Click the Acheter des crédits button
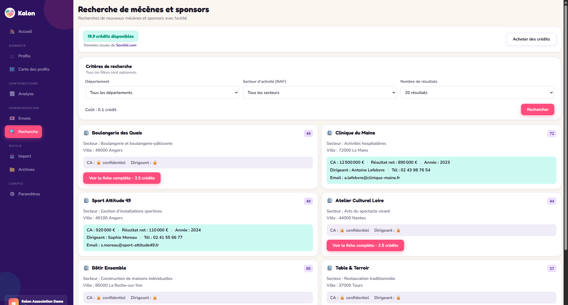The height and width of the screenshot is (305, 568). [531, 39]
